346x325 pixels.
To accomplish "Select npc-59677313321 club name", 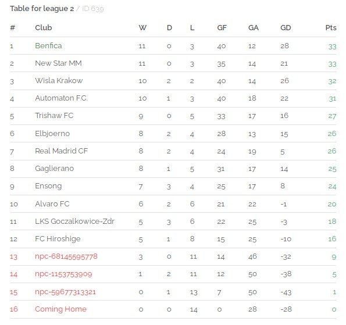I will point(65,292).
